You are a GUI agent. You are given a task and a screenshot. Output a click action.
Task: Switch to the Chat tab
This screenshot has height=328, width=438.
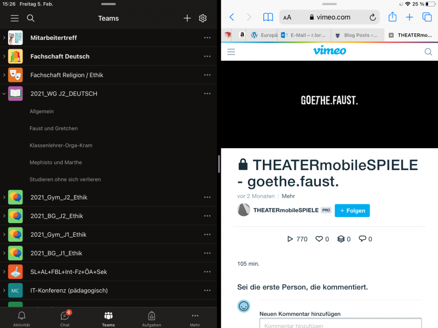(65, 319)
